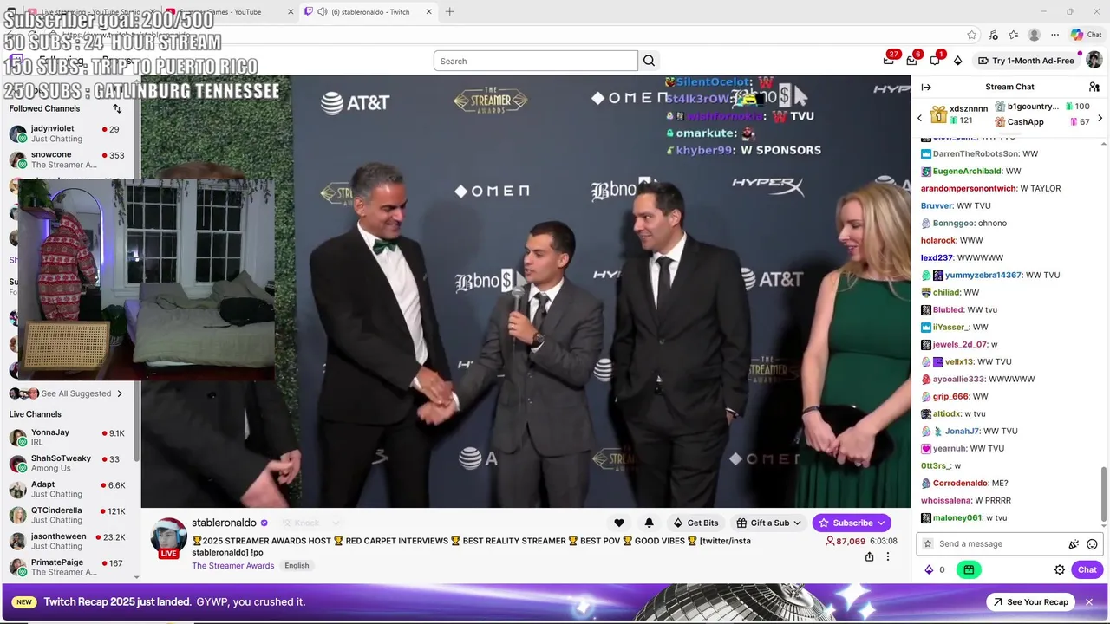Click the purple Chat send button
Screen dimensions: 1110x624
(x=1087, y=569)
